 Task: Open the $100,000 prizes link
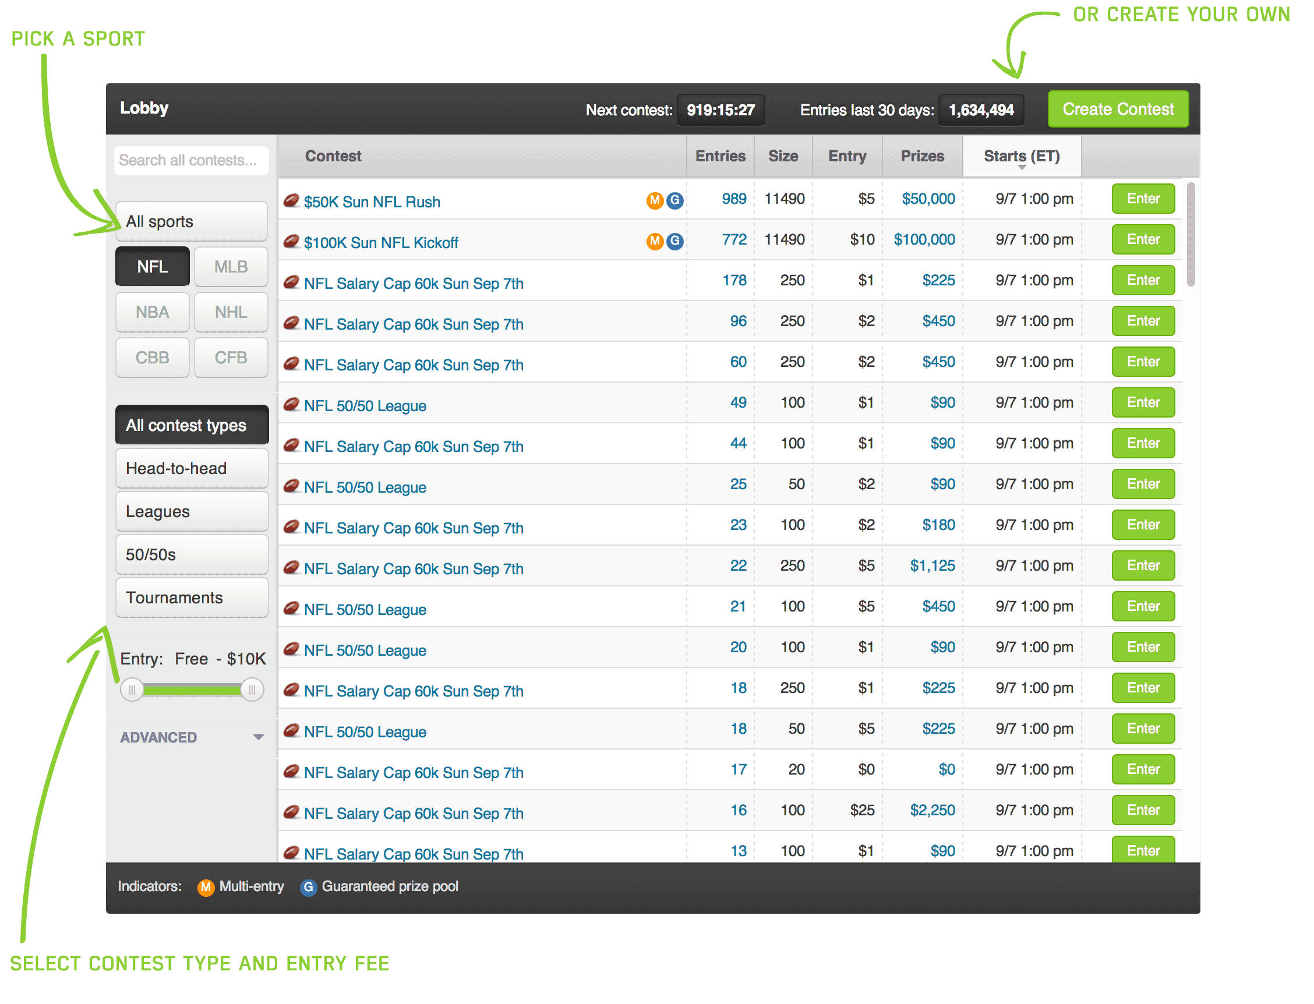[924, 239]
